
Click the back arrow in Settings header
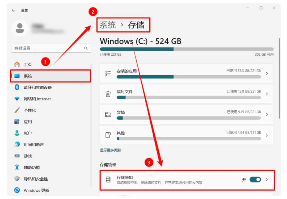point(13,10)
